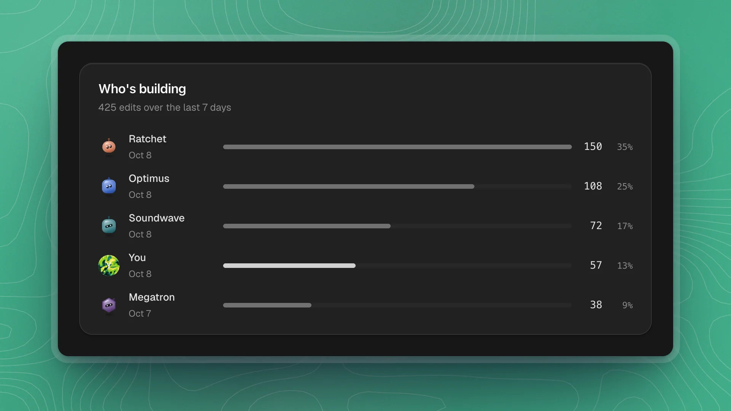Click the Oct 8 date under You

pyautogui.click(x=140, y=274)
